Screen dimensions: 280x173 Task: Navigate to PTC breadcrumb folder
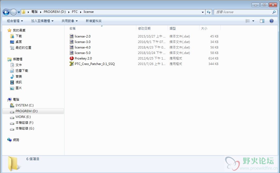point(75,12)
